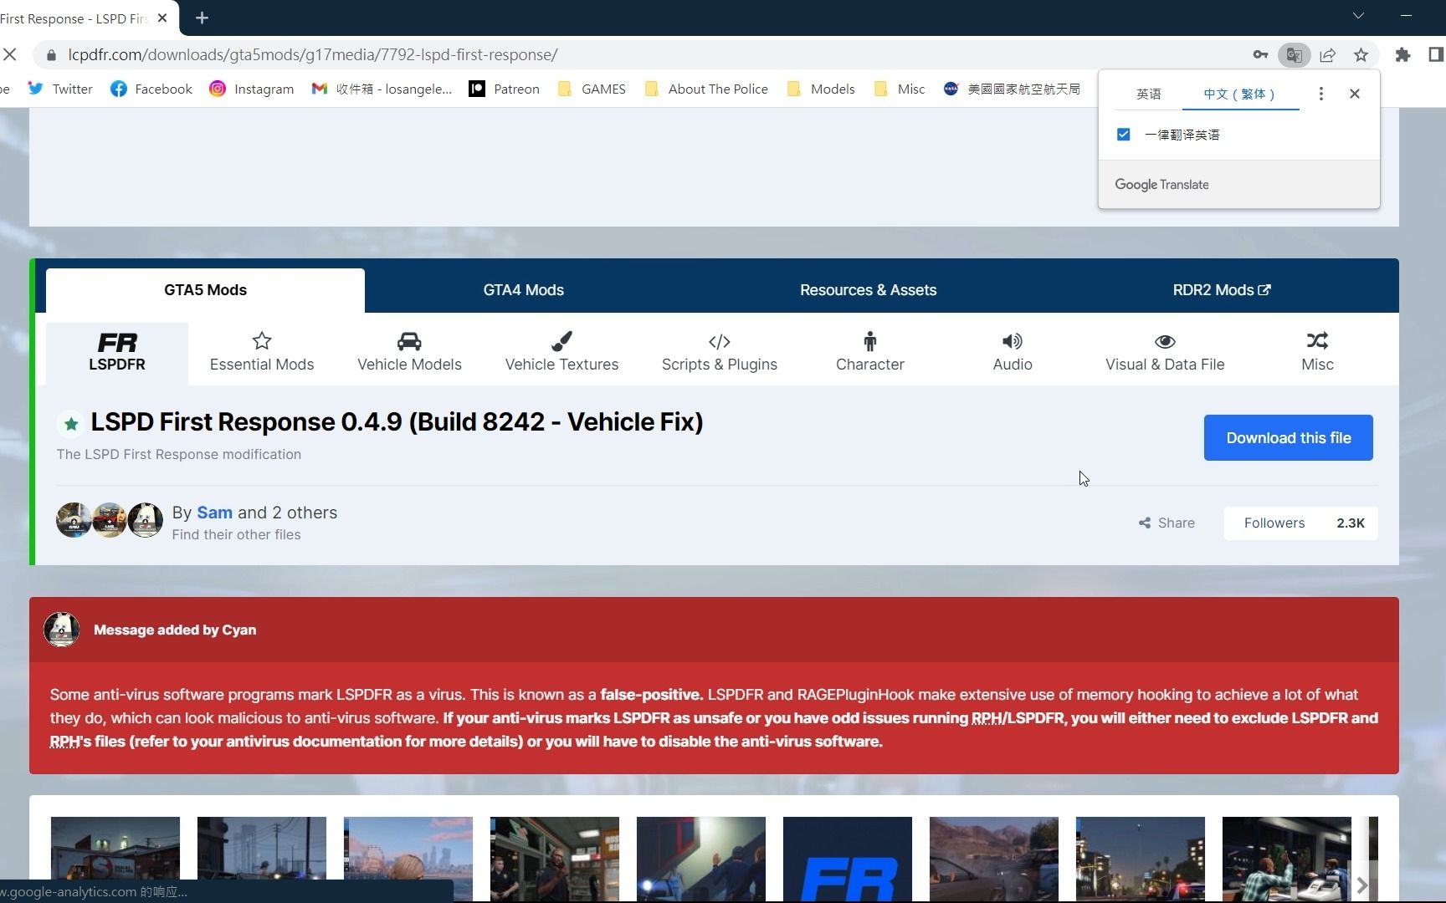Expand the browser extensions puzzle menu
This screenshot has width=1446, height=903.
tap(1403, 54)
